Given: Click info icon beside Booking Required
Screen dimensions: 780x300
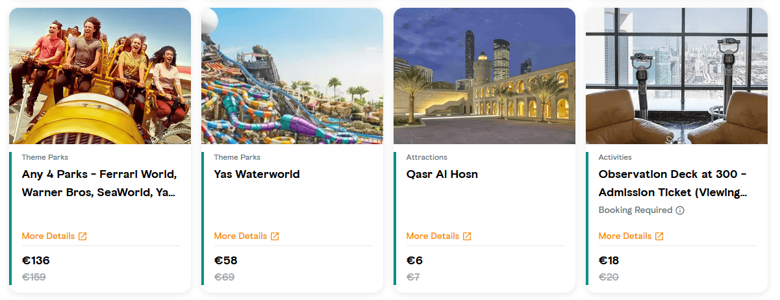Looking at the screenshot, I should tap(680, 210).
